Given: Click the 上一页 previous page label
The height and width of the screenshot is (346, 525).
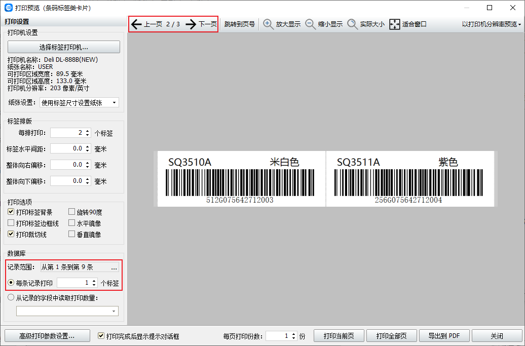Looking at the screenshot, I should (153, 24).
